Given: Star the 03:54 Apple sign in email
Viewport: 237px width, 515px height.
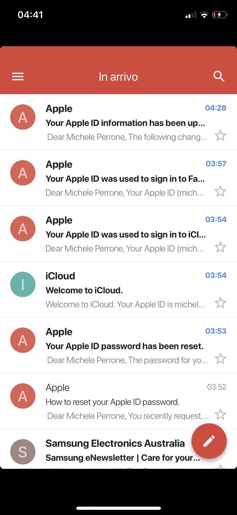Looking at the screenshot, I should (x=220, y=247).
